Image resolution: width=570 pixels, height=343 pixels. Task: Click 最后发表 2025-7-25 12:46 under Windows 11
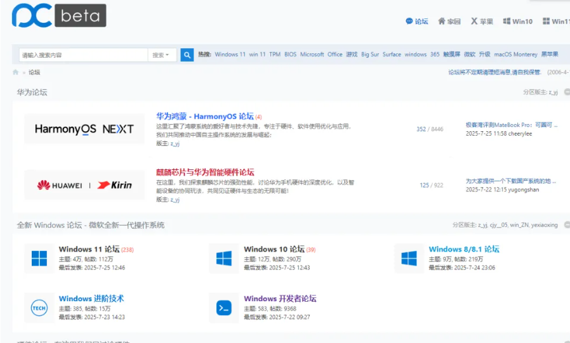click(x=92, y=268)
